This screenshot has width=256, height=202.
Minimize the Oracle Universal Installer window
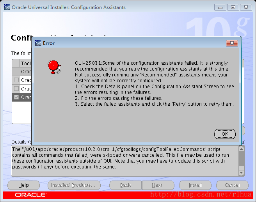(x=220, y=7)
